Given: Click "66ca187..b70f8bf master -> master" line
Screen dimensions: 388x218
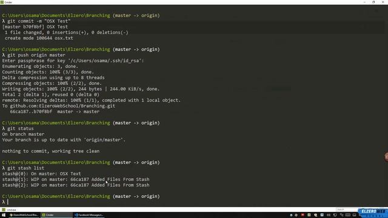Looking at the screenshot, I should click(55, 111).
